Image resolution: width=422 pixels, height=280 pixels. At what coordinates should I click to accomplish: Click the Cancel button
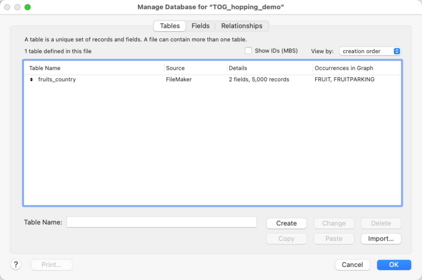[352, 265]
